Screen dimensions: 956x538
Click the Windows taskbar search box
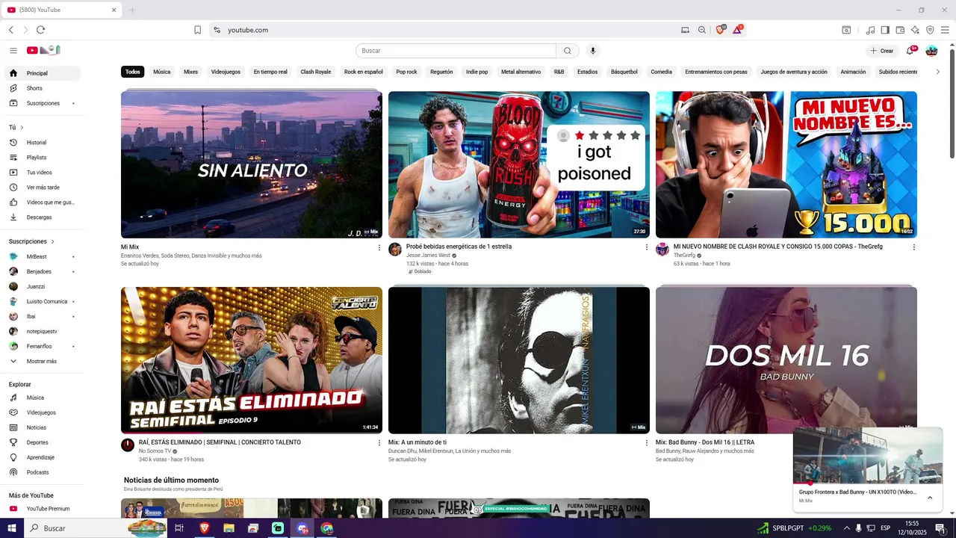pos(96,528)
